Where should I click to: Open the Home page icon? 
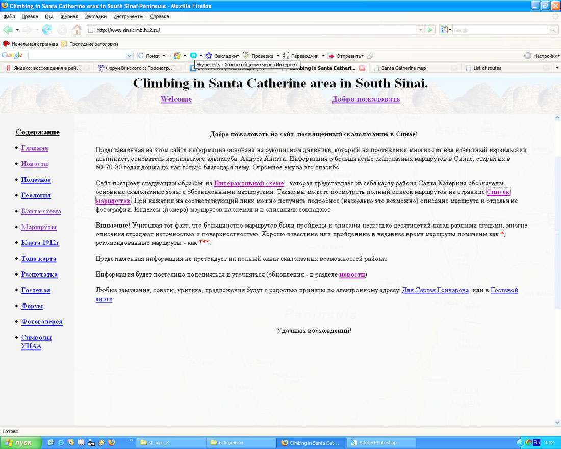[77, 30]
